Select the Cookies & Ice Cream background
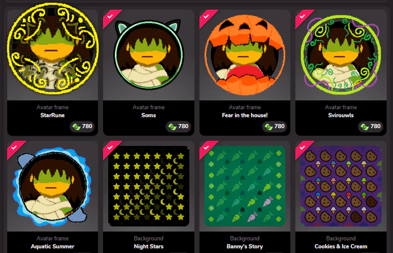Image resolution: width=393 pixels, height=253 pixels. pyautogui.click(x=341, y=186)
